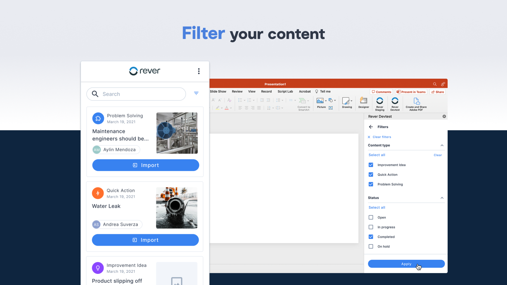
Task: Click the orange Quick Action lightning icon
Action: pos(98,193)
